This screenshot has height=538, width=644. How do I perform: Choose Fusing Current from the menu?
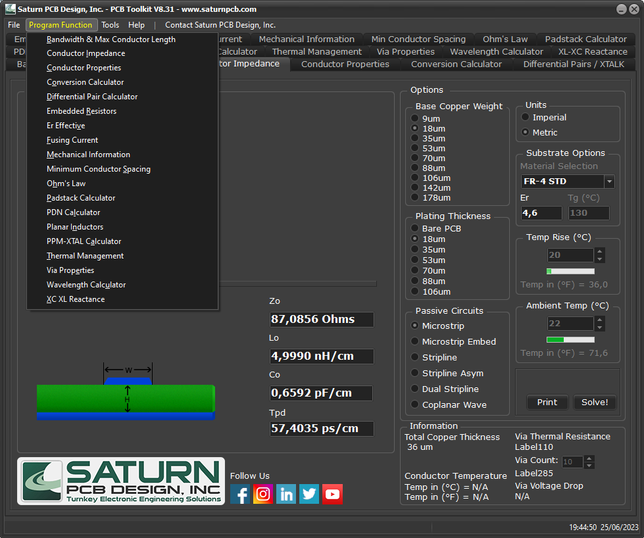click(122, 140)
